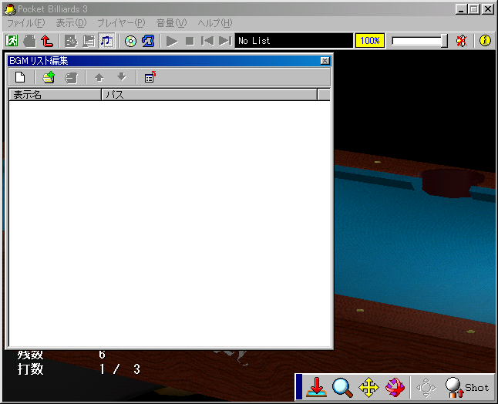Click the パス column header
The width and height of the screenshot is (498, 404).
click(x=210, y=95)
